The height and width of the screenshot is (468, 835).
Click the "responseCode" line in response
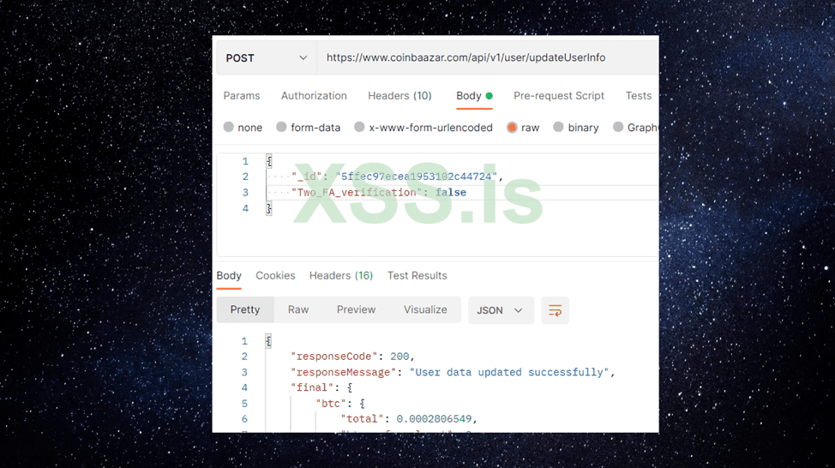(x=352, y=357)
